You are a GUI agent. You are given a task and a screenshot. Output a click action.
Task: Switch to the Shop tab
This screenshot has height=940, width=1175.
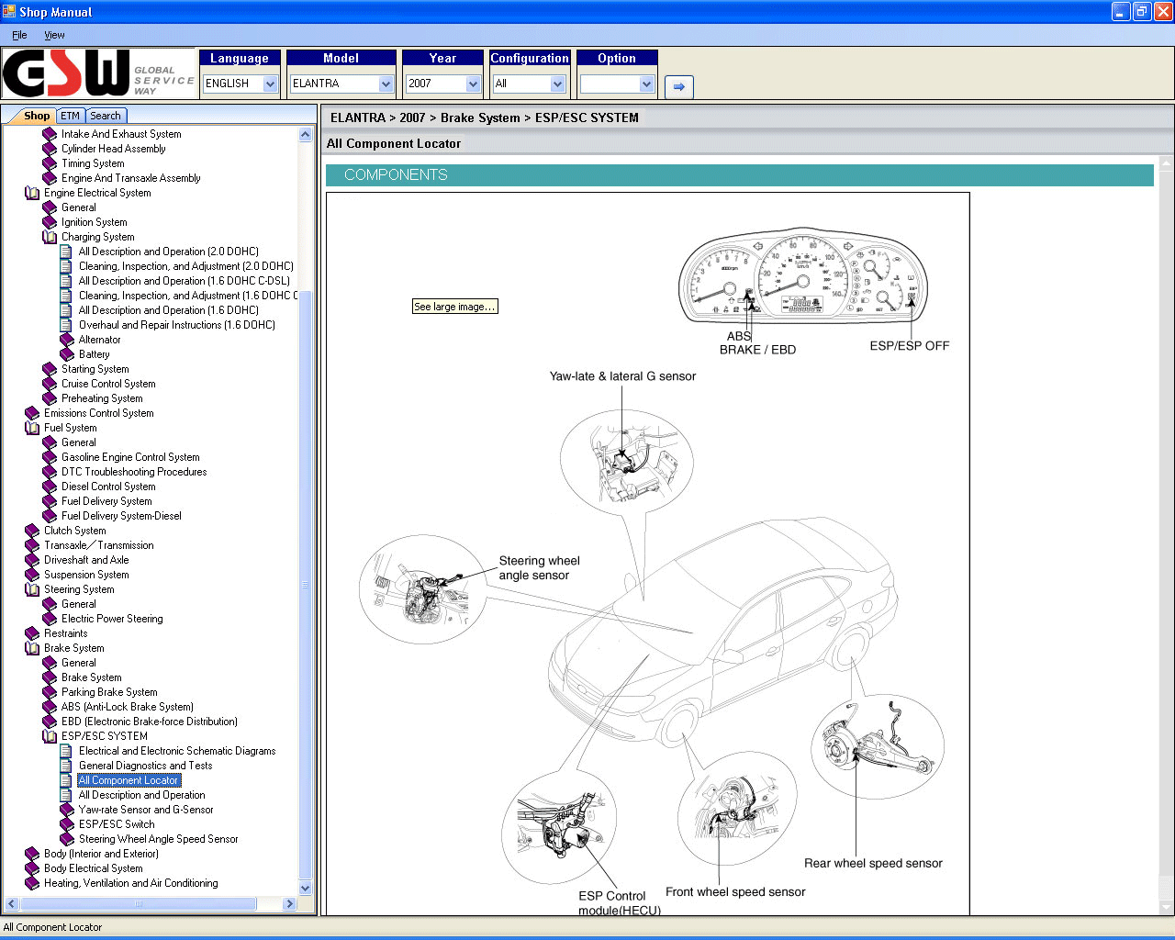35,116
